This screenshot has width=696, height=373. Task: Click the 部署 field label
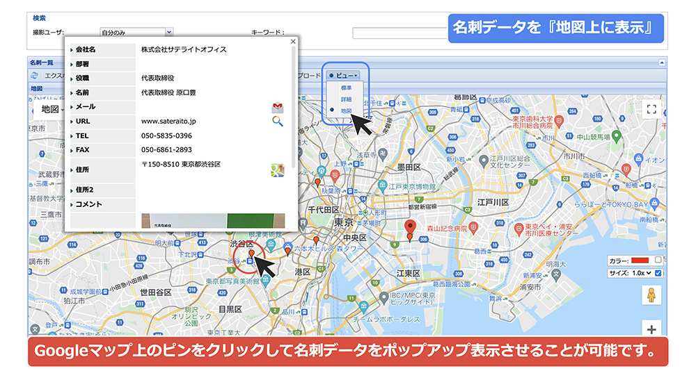tap(82, 64)
